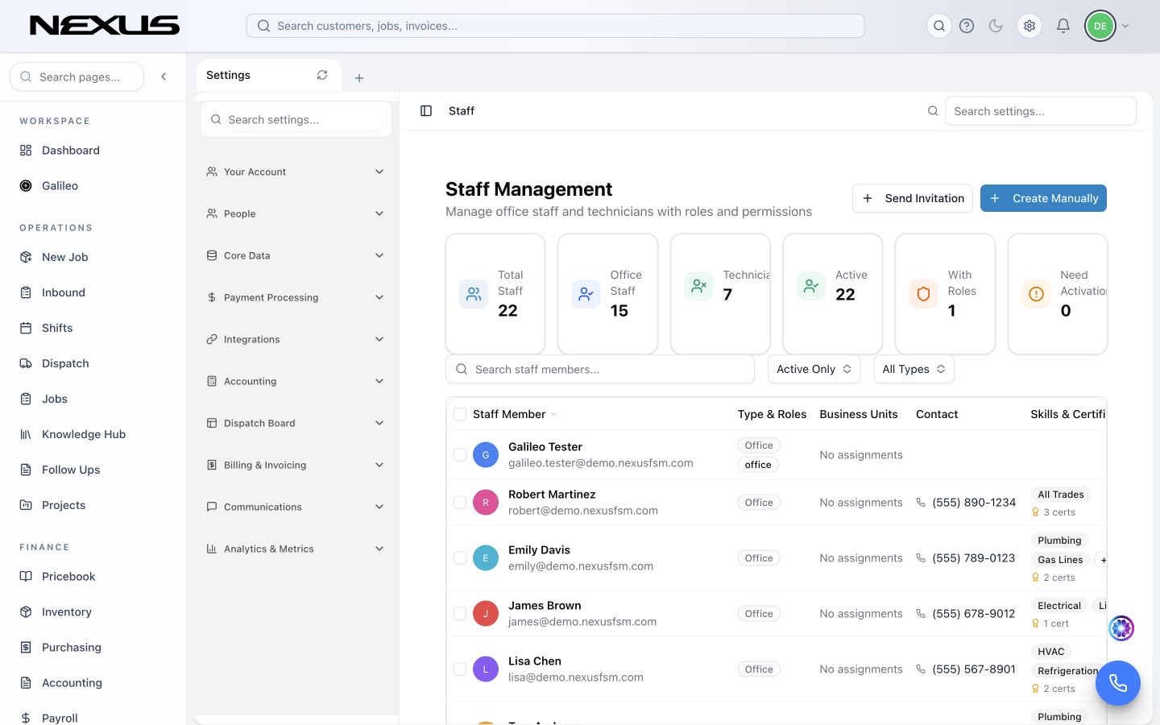Open the sidebar Accounting page under Finance
This screenshot has height=725, width=1160.
72,683
